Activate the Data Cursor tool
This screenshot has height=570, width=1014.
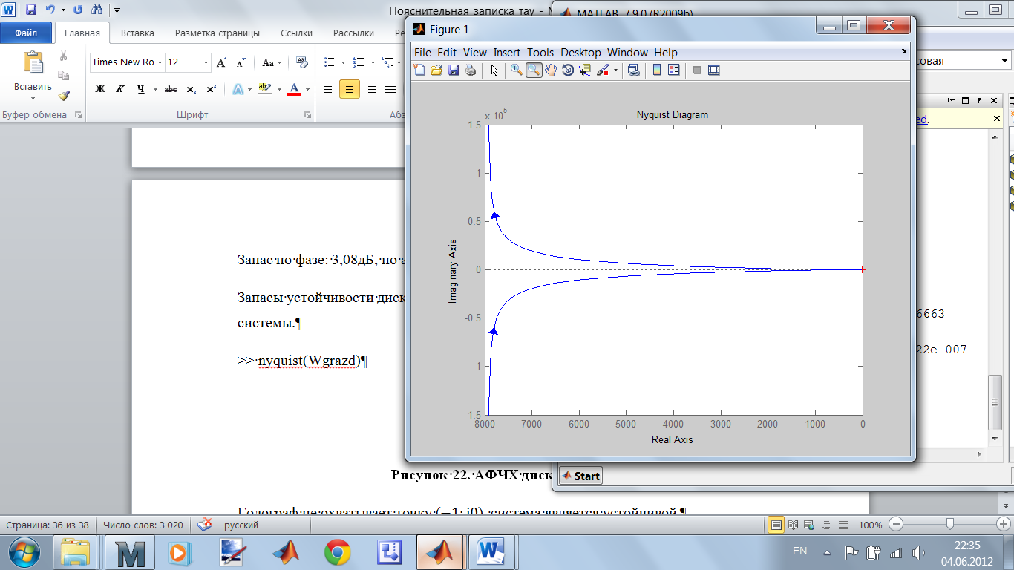[584, 71]
